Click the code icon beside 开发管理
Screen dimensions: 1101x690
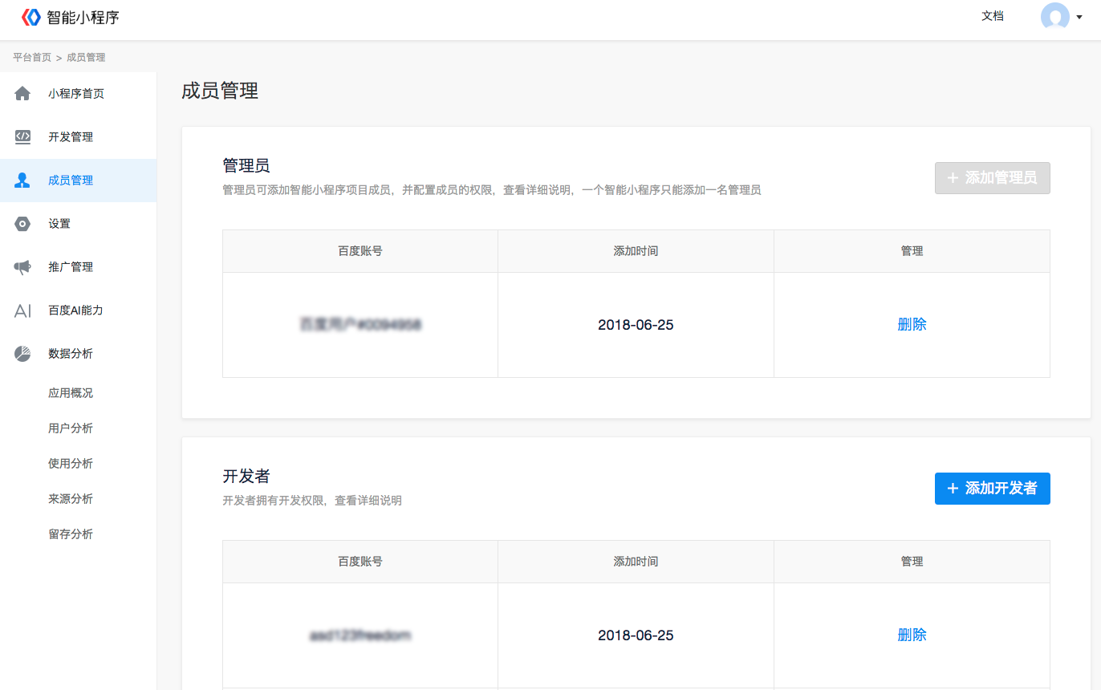click(22, 137)
